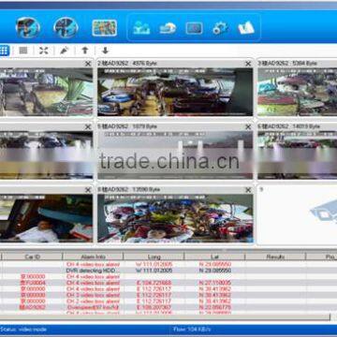Screen dimensions: 337x337
Task: Close the middle-left video panel
Action: pyautogui.click(x=88, y=127)
